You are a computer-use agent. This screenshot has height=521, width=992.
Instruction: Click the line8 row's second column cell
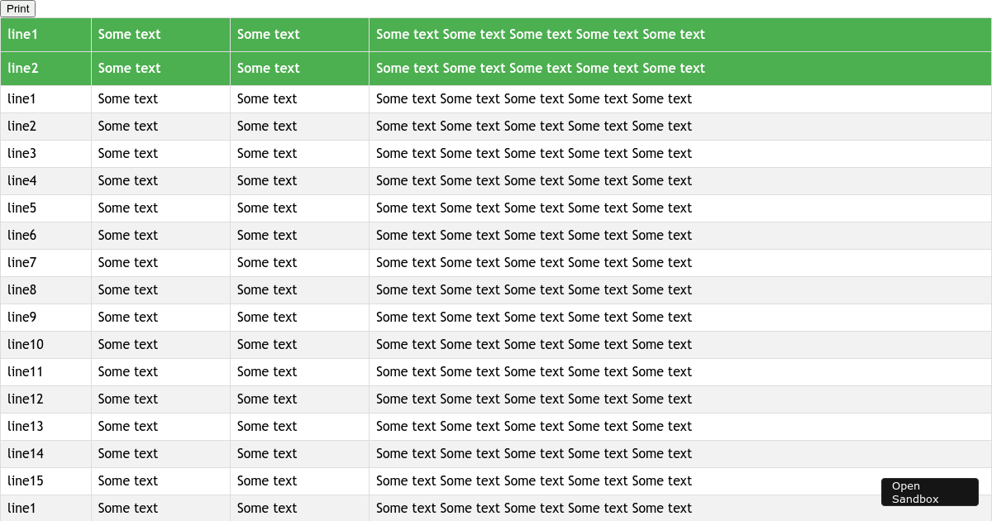click(x=128, y=289)
